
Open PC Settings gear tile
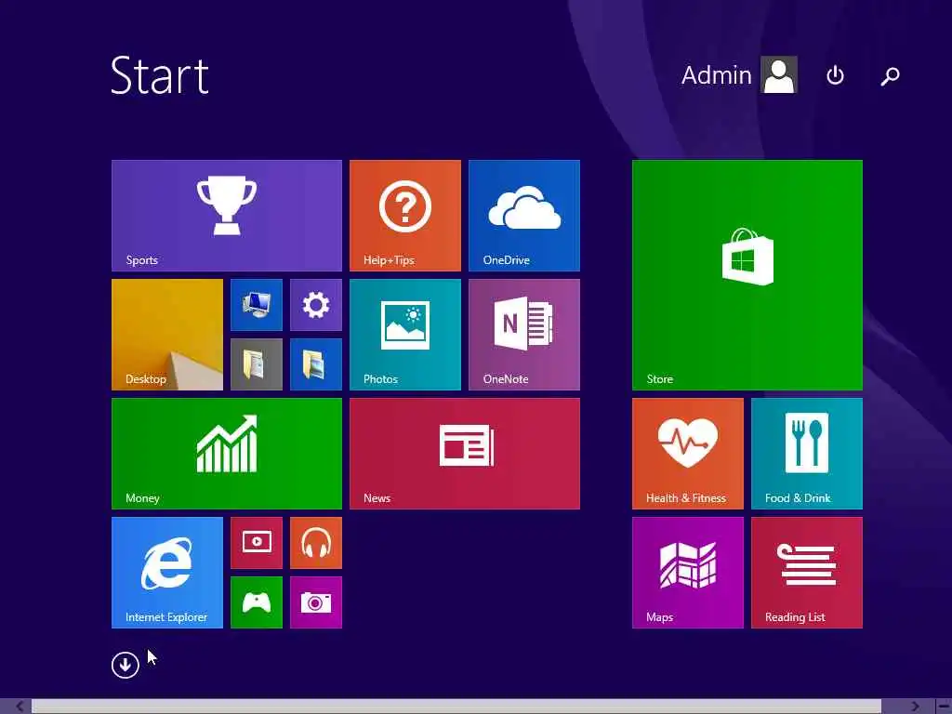coord(316,305)
